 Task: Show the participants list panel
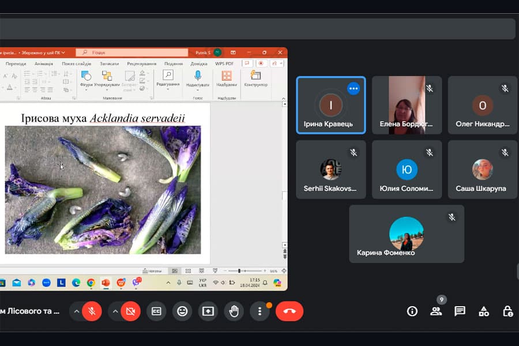pyautogui.click(x=436, y=311)
